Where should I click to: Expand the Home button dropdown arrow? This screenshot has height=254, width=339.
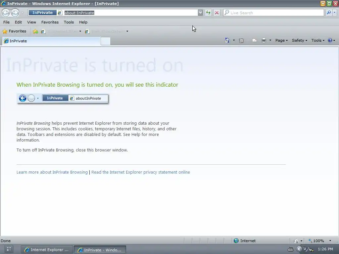pos(234,40)
